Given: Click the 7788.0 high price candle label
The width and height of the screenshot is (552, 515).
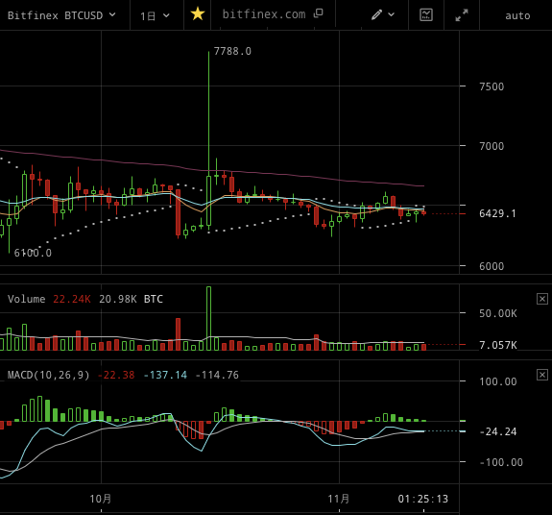Looking at the screenshot, I should click(232, 52).
